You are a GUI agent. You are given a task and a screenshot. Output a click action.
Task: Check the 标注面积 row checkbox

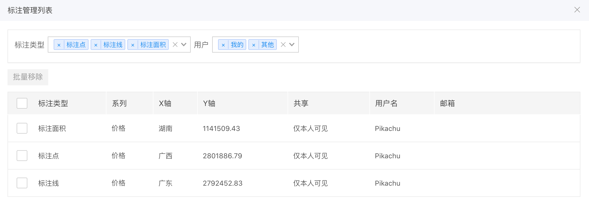(x=22, y=128)
